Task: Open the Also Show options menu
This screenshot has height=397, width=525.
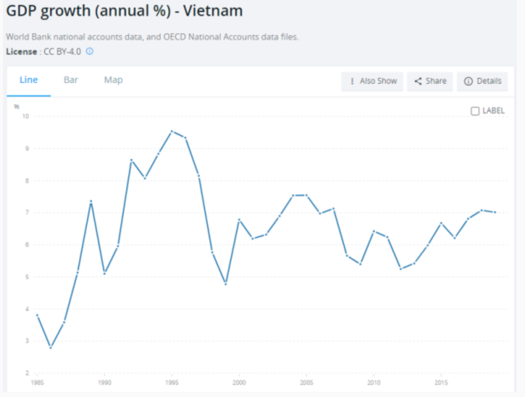Action: click(372, 81)
